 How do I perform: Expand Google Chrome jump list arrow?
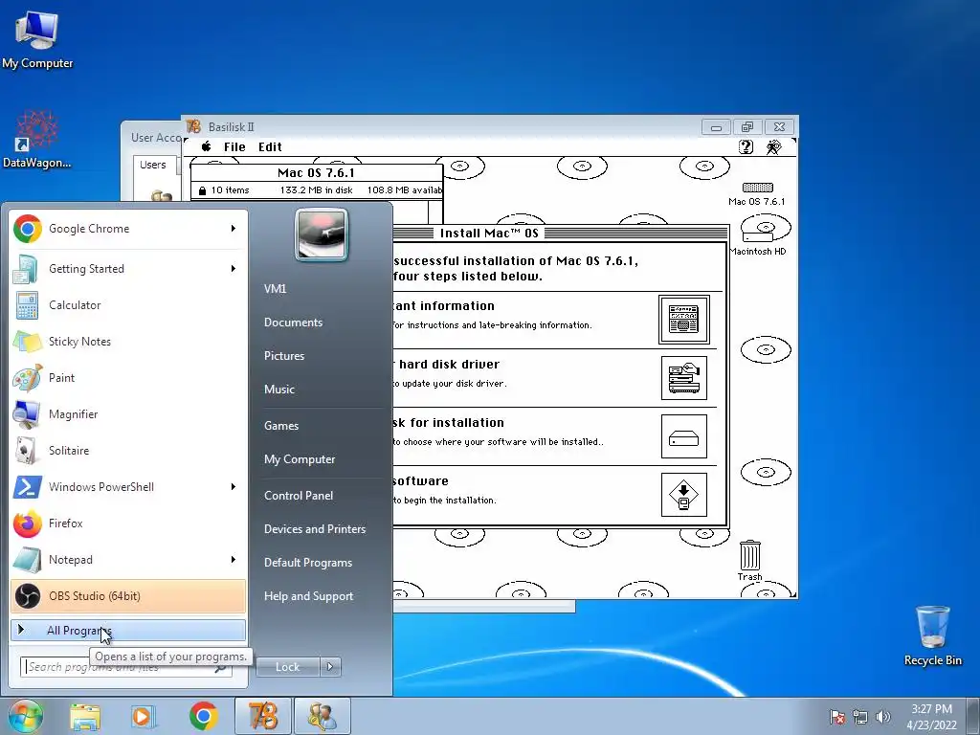[234, 229]
